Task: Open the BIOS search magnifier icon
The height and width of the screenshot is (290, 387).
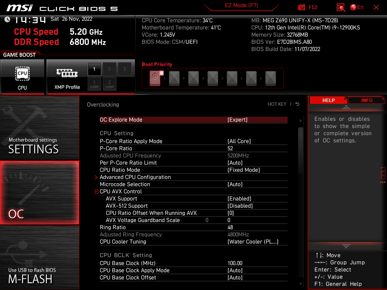Action: 341,8
